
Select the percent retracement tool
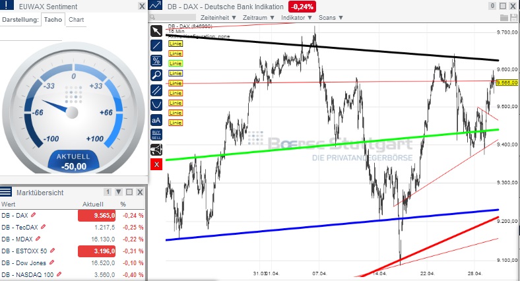156,61
